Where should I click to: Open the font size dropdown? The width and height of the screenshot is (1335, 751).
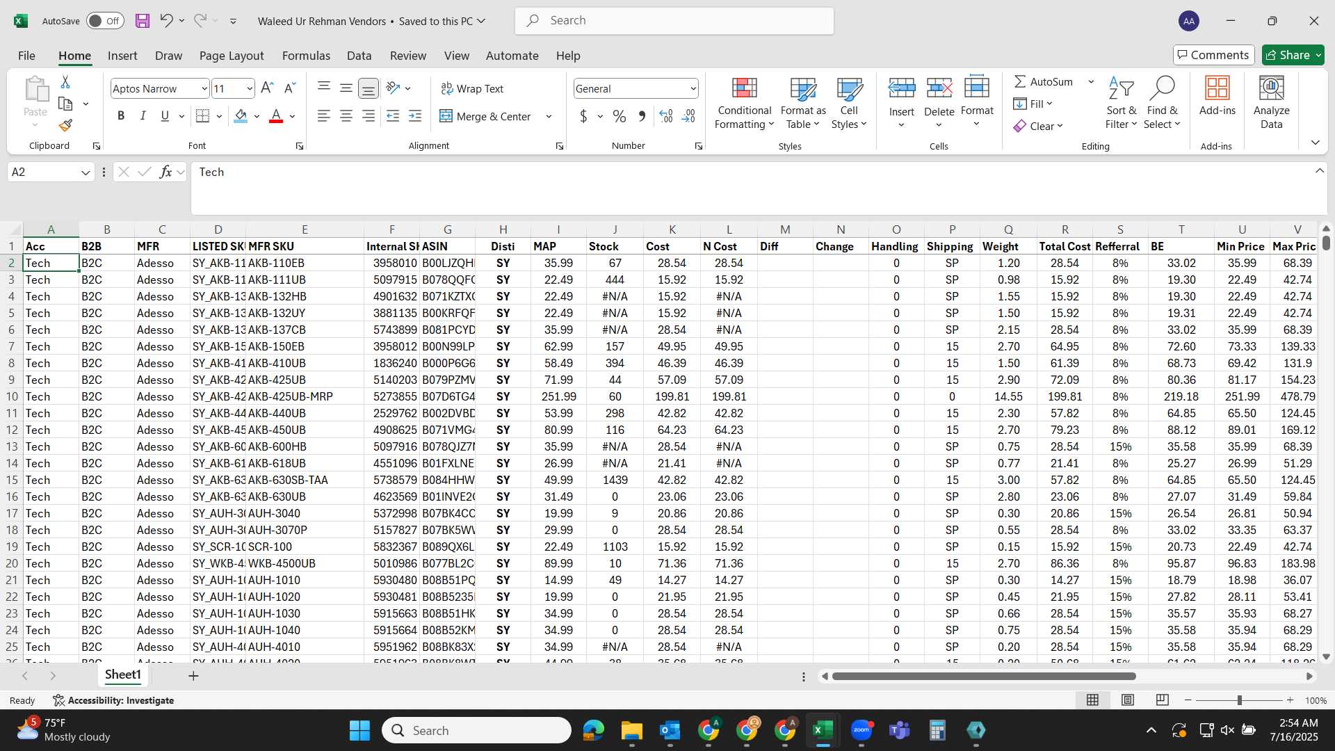(250, 88)
